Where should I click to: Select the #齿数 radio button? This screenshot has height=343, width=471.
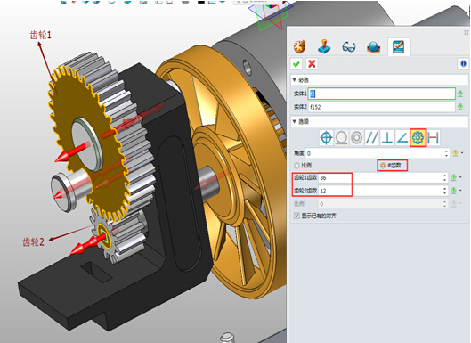tap(383, 166)
